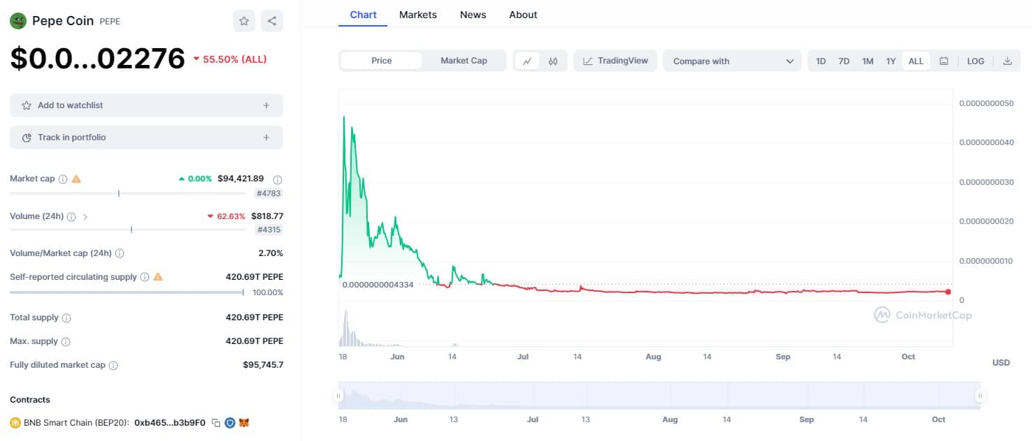The image size is (1032, 441).
Task: Open the Compare with dropdown
Action: pos(732,61)
